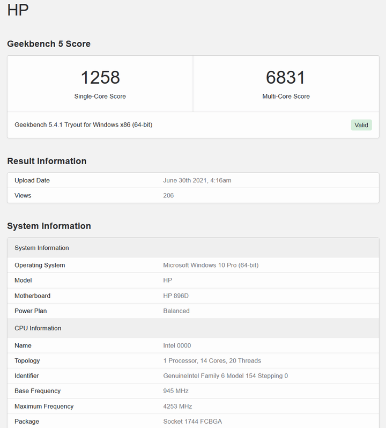Click the Multi-Core Score label
The height and width of the screenshot is (428, 386).
(x=286, y=97)
